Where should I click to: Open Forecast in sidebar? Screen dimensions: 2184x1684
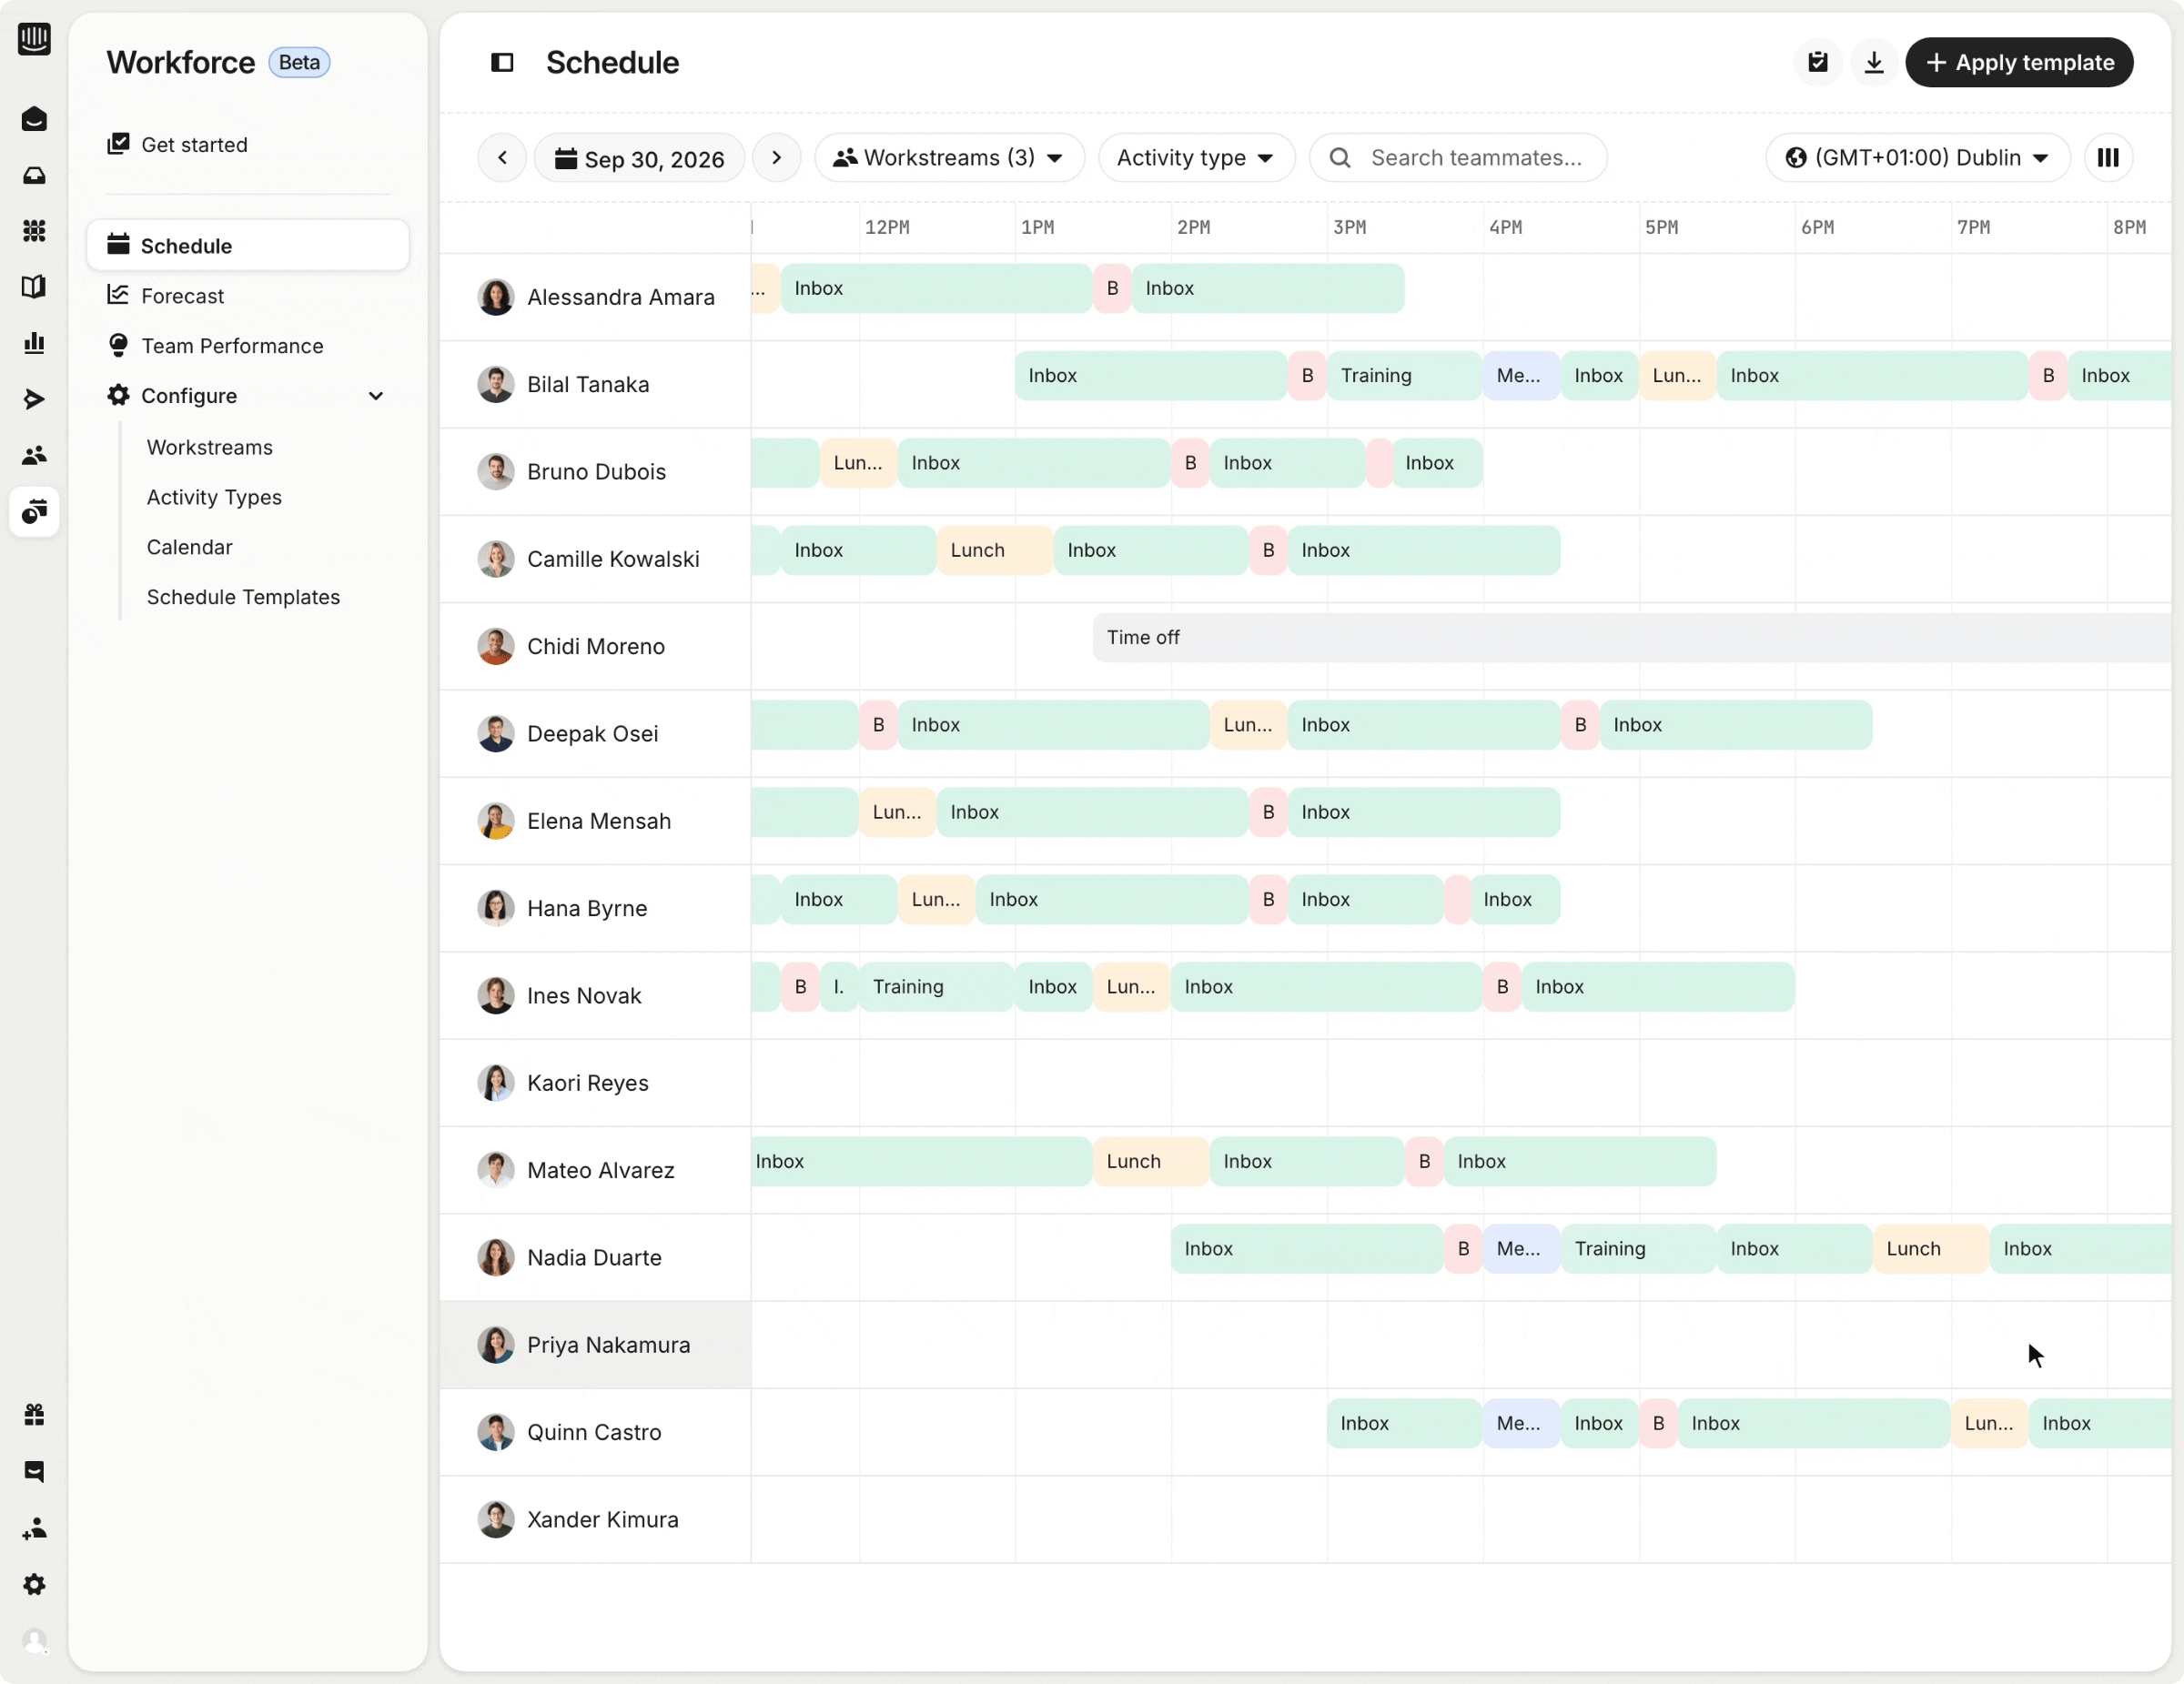182,296
